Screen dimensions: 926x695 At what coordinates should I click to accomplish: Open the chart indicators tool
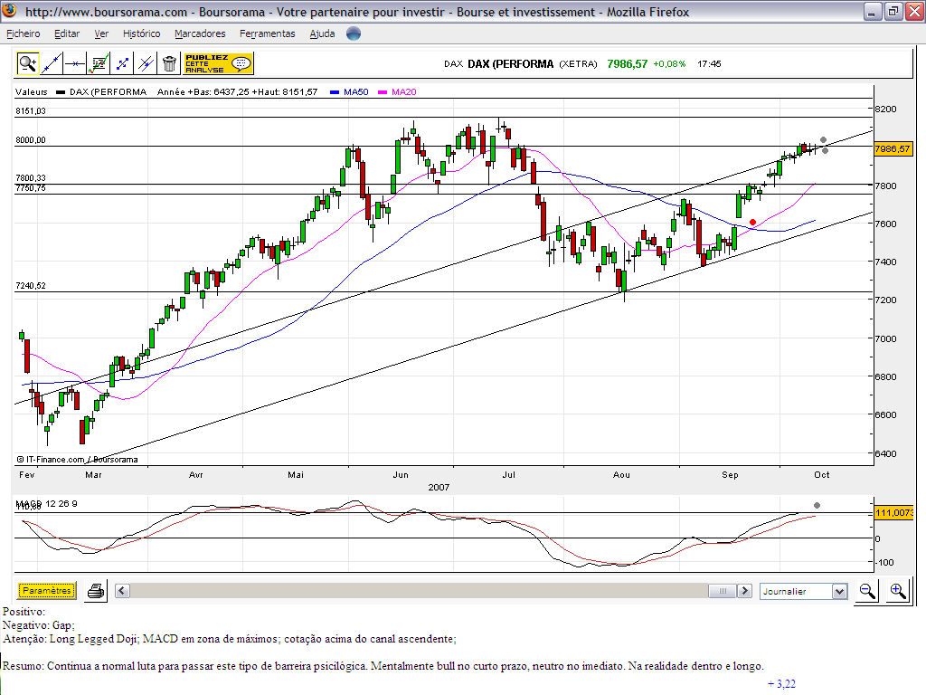coord(99,63)
